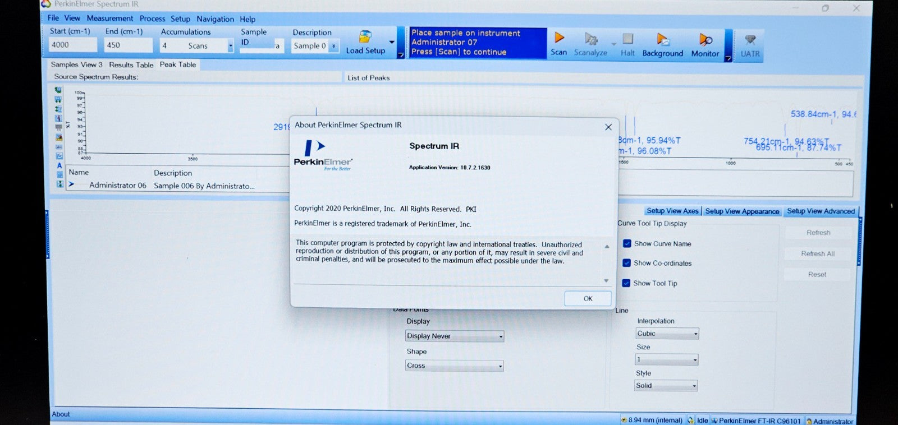Expand the settings toolbar overflow arrow
This screenshot has width=898, height=425.
pos(401,55)
